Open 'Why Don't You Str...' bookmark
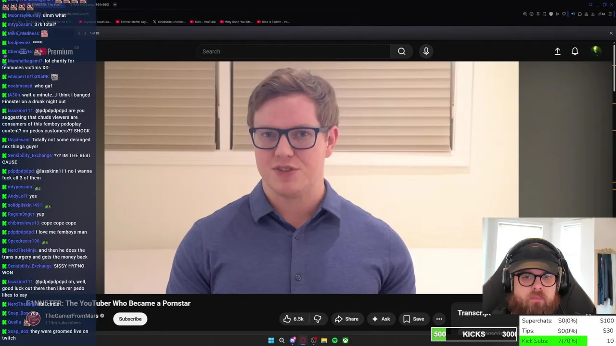The image size is (616, 346). (x=236, y=22)
